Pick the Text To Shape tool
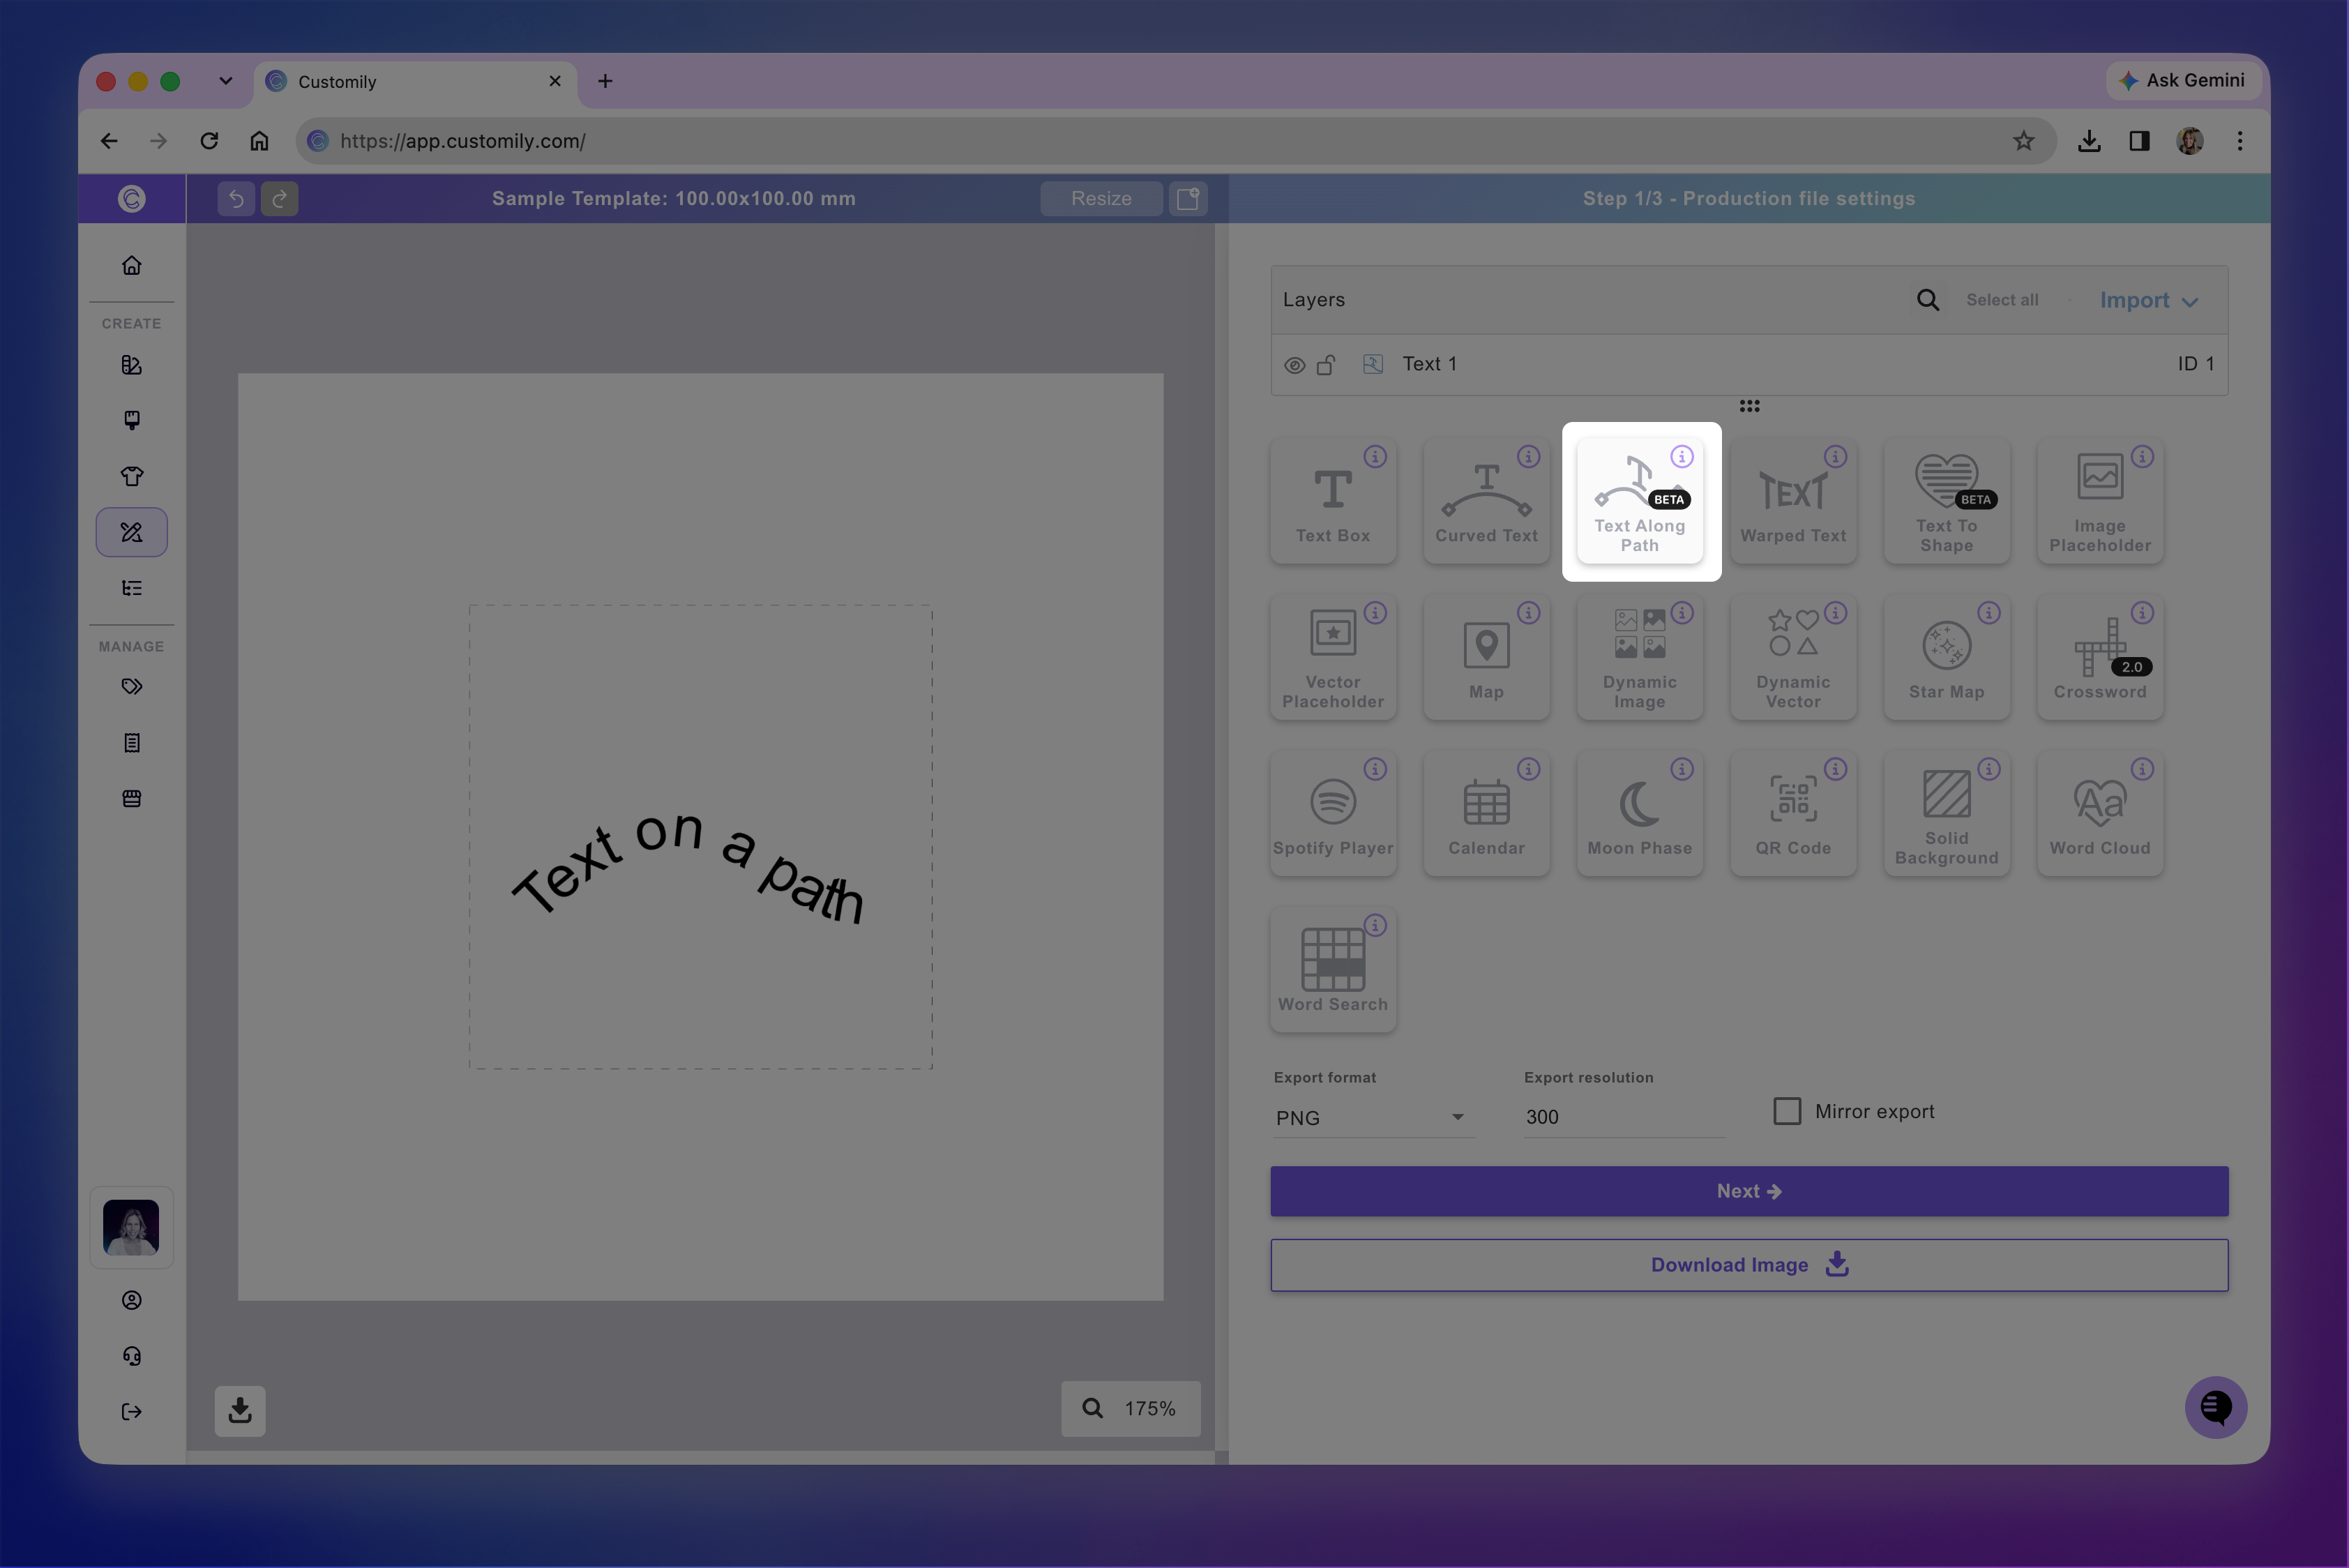 point(1946,501)
